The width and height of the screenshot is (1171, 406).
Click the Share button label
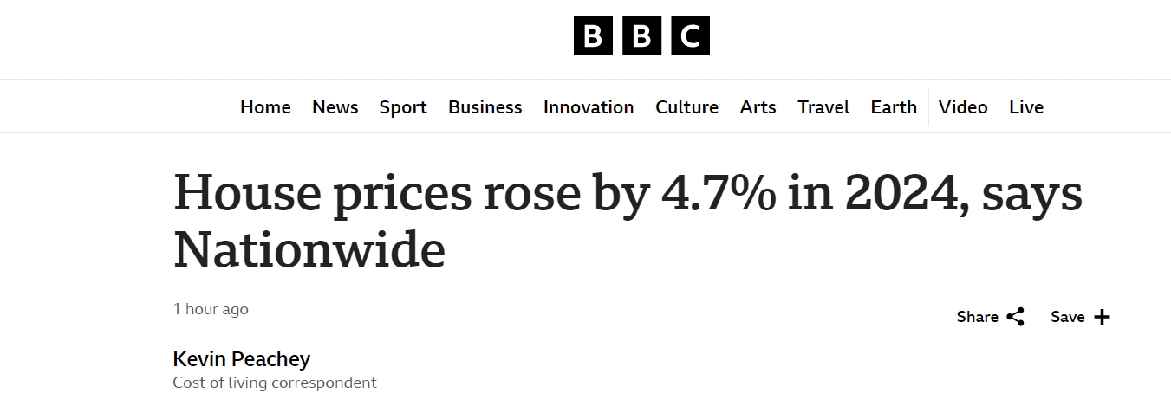977,317
